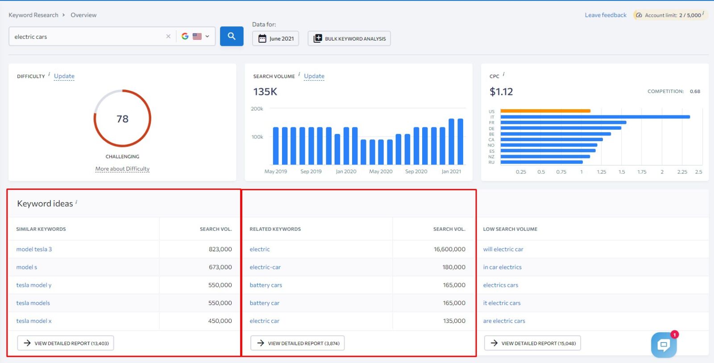Viewport: 714px width, 363px height.
Task: Clear the search field with the X icon
Action: [168, 37]
